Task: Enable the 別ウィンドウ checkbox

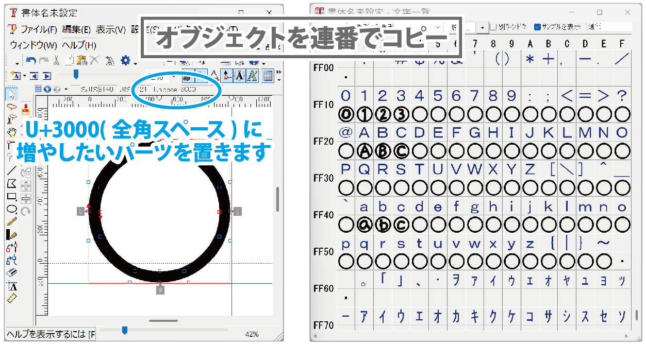Action: click(x=493, y=27)
